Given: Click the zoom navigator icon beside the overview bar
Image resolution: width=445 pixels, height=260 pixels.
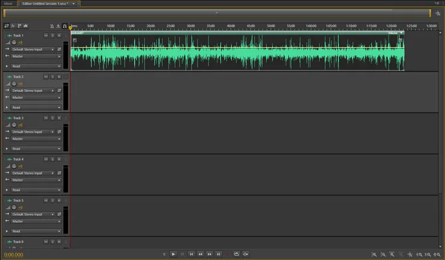Looking at the screenshot, I should coord(438,13).
